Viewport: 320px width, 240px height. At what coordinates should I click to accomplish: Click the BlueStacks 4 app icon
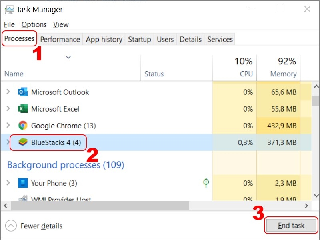(x=23, y=142)
